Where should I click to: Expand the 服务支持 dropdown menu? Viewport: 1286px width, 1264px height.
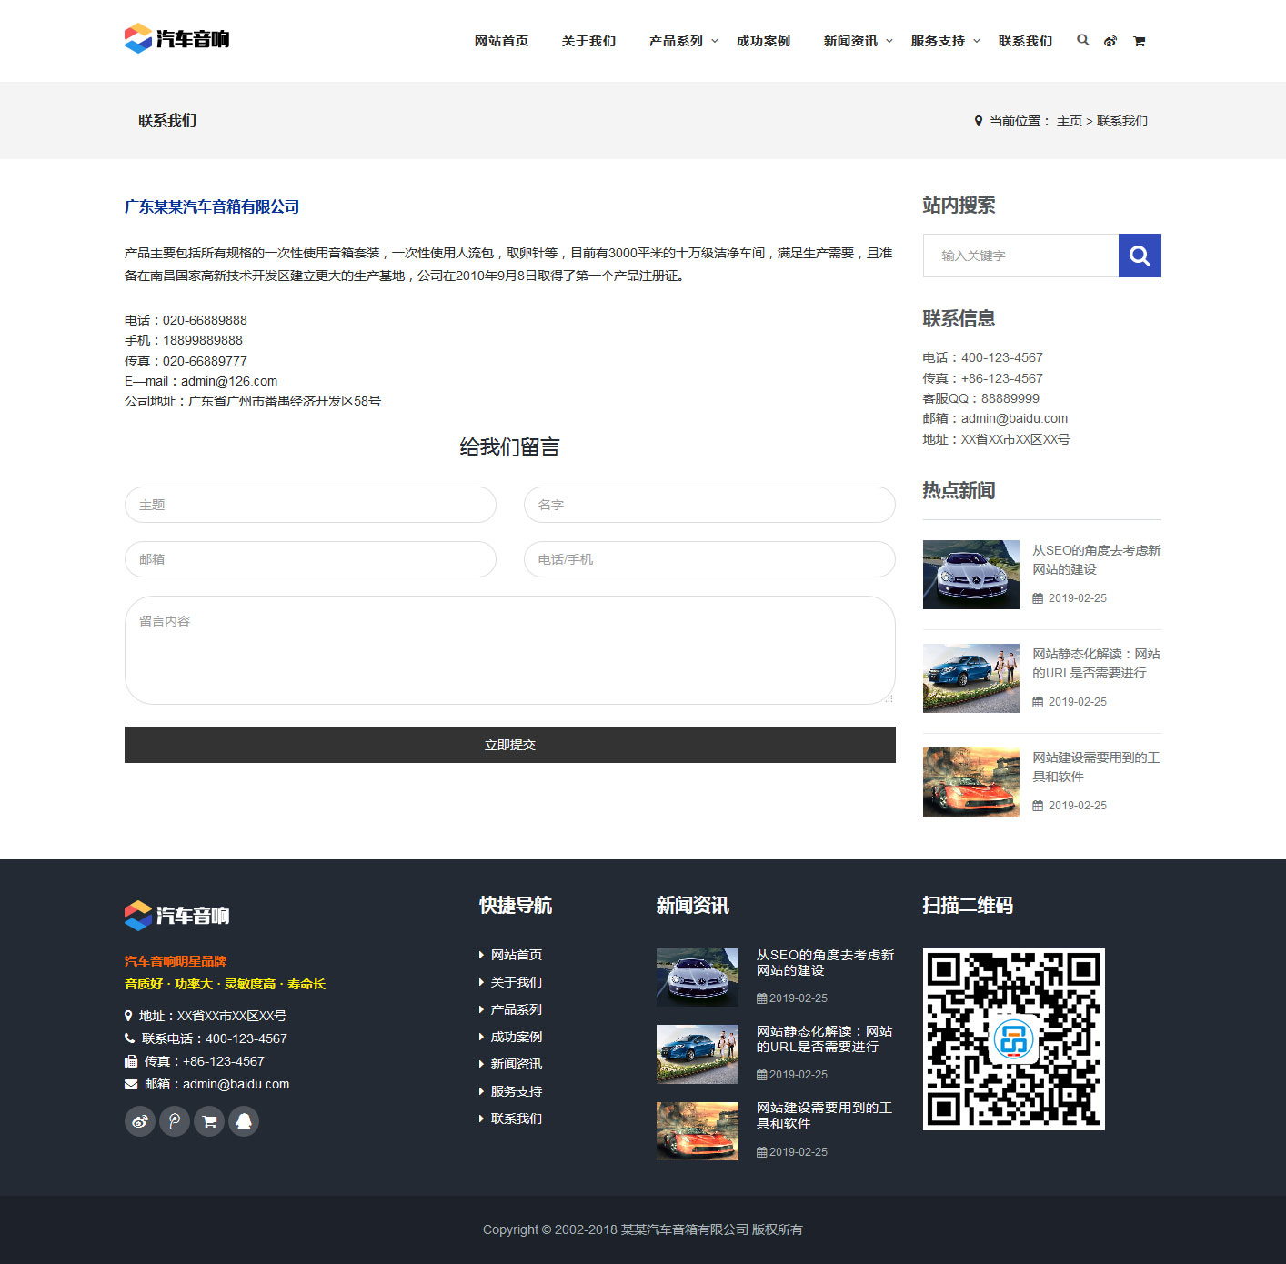[x=945, y=41]
